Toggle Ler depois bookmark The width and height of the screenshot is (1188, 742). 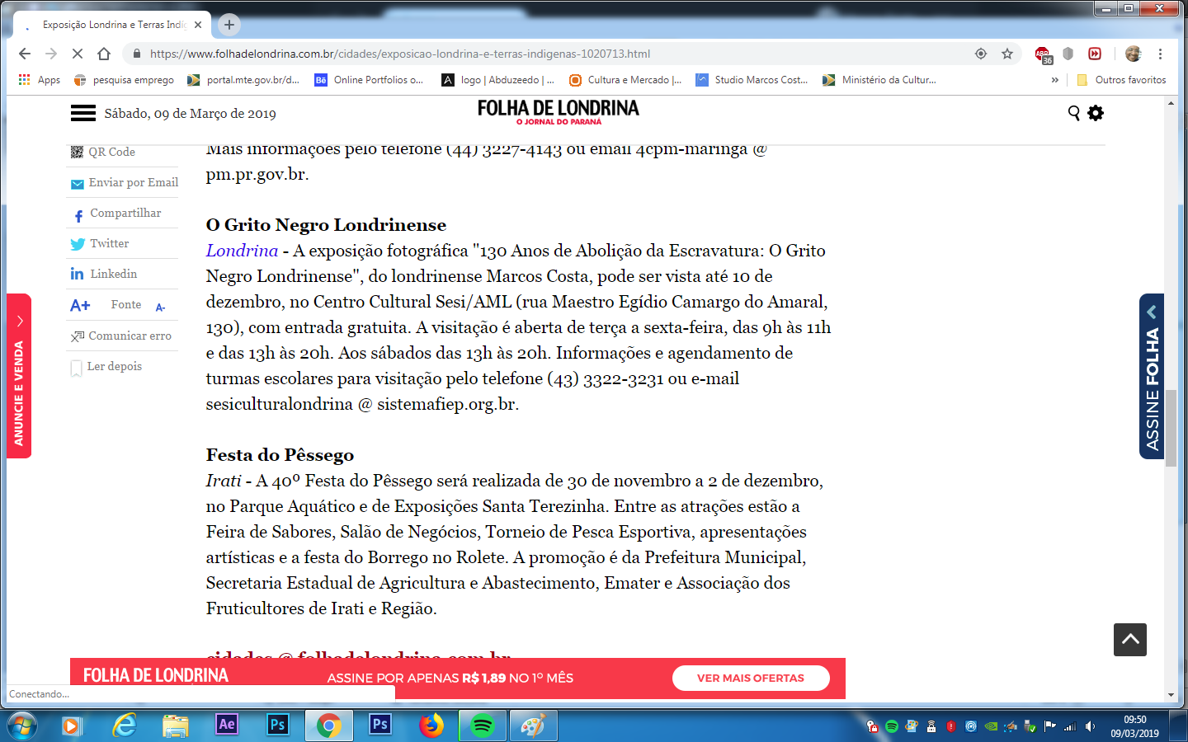(114, 367)
